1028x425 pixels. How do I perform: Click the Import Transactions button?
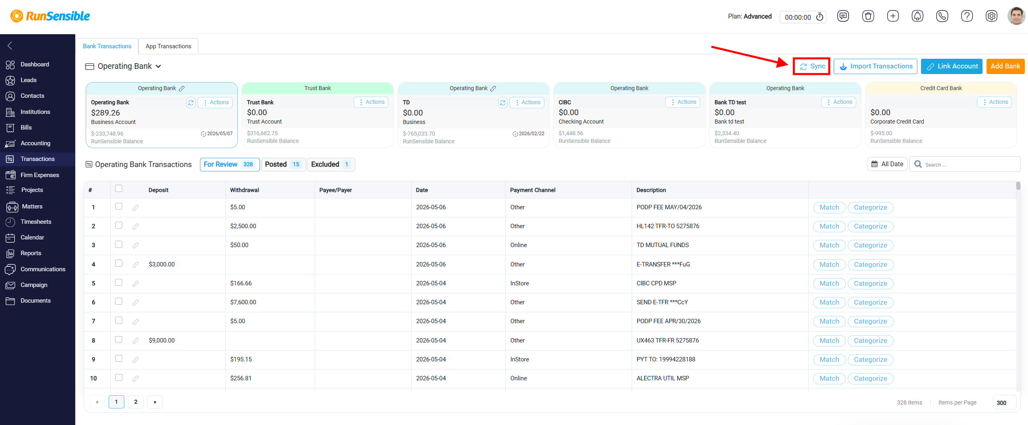876,66
